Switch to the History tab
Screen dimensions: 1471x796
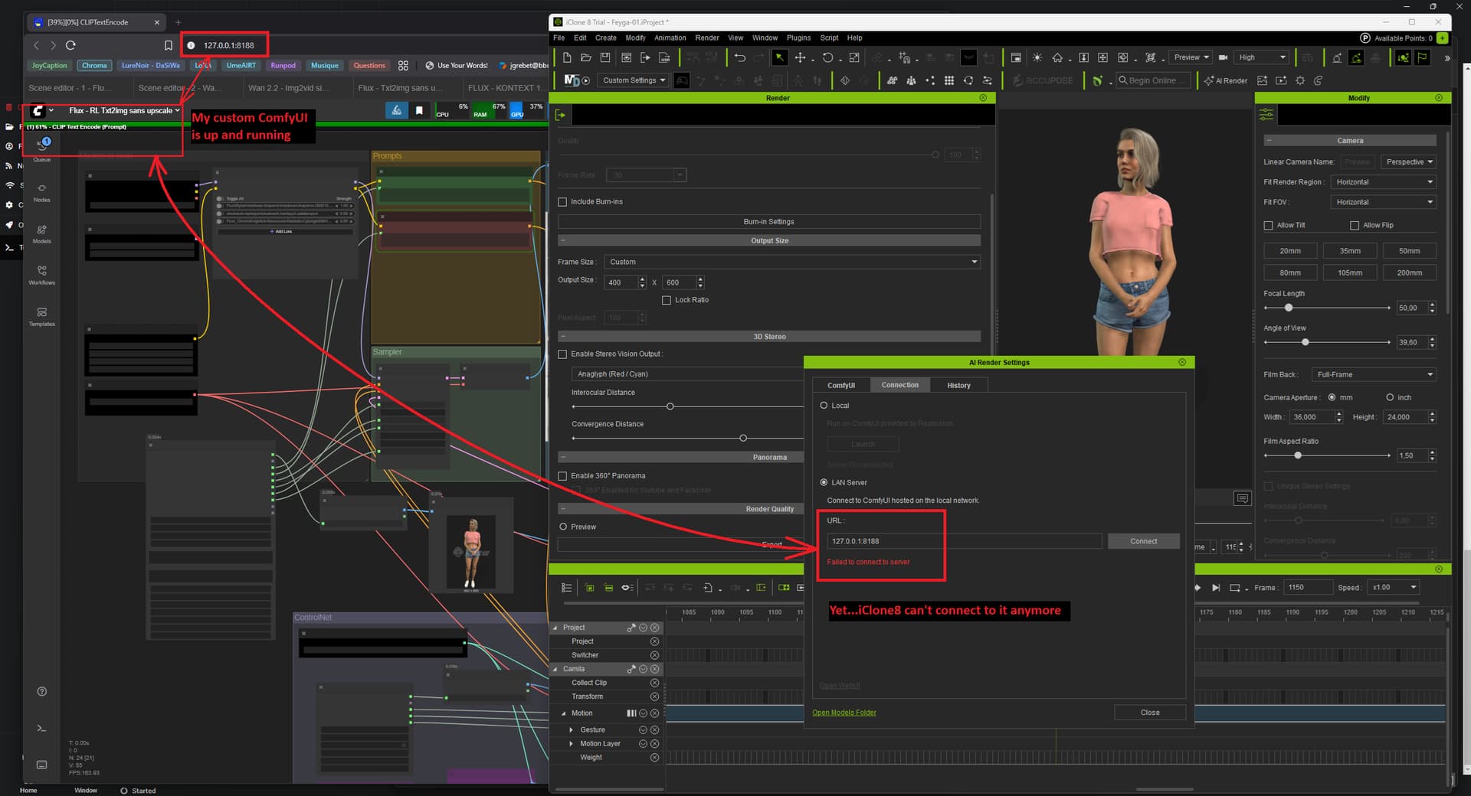click(958, 385)
